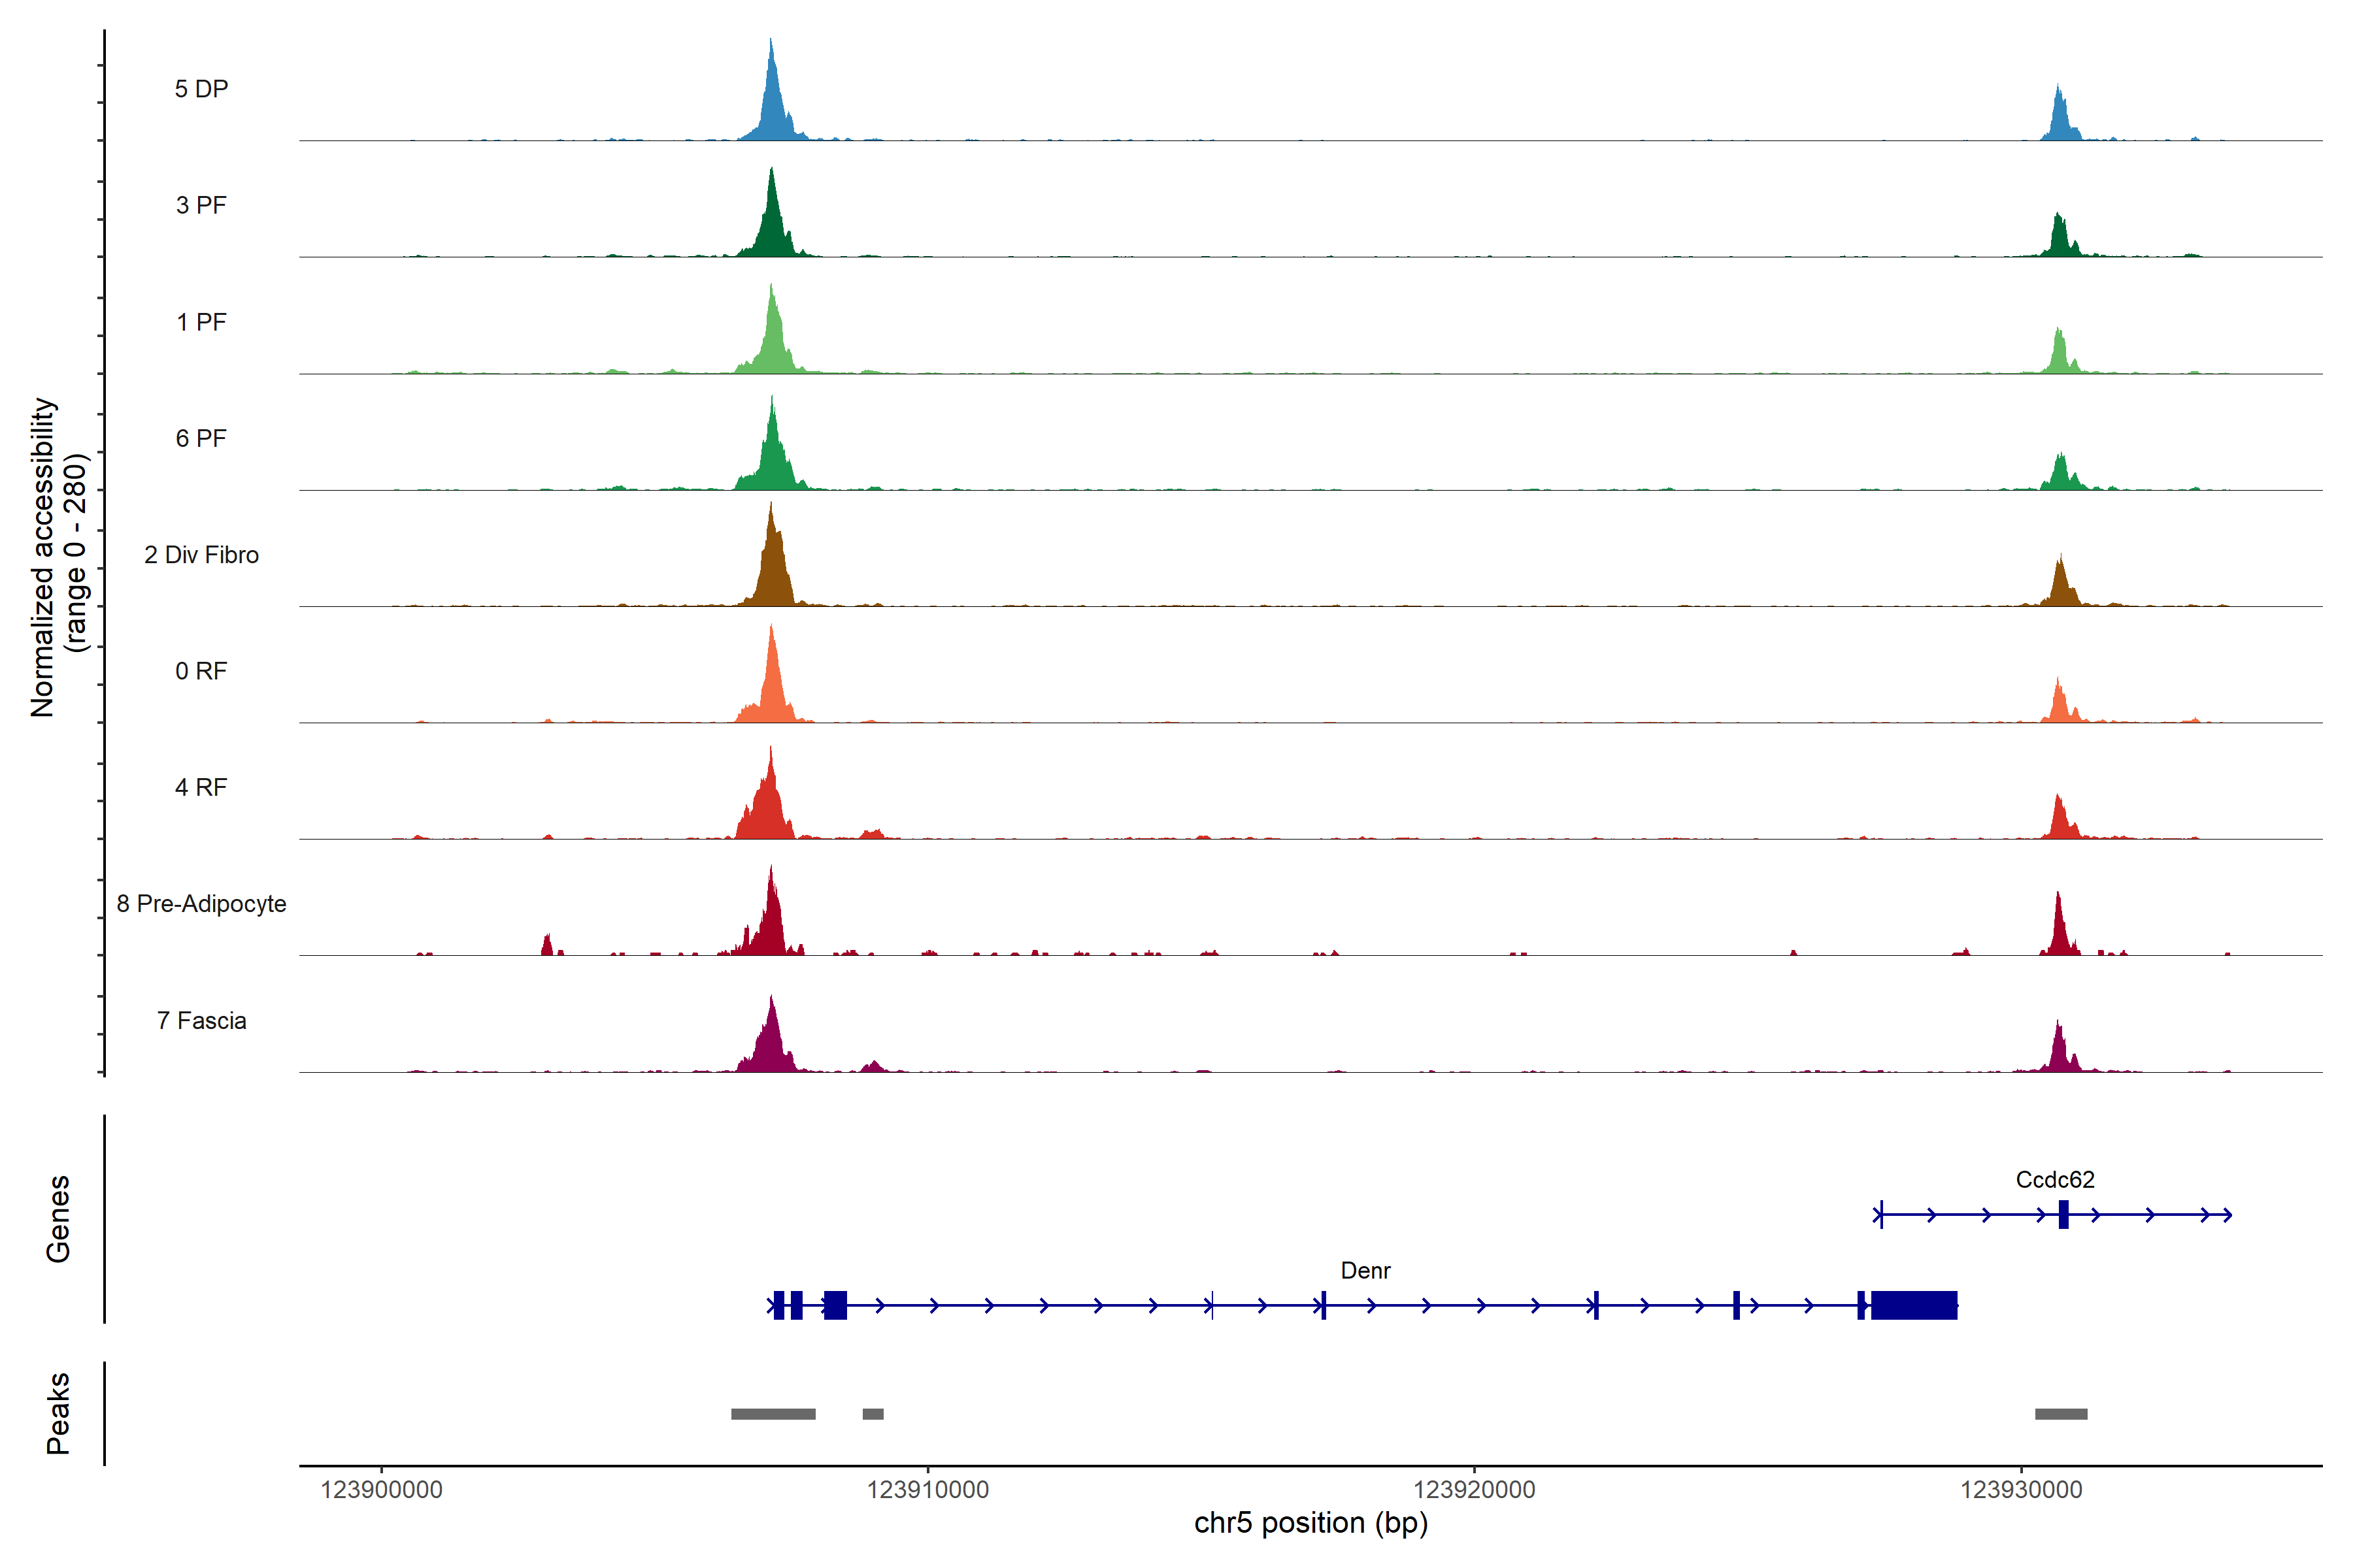Image resolution: width=2353 pixels, height=1568 pixels.
Task: Click the Peaks panel label
Action: [58, 1413]
